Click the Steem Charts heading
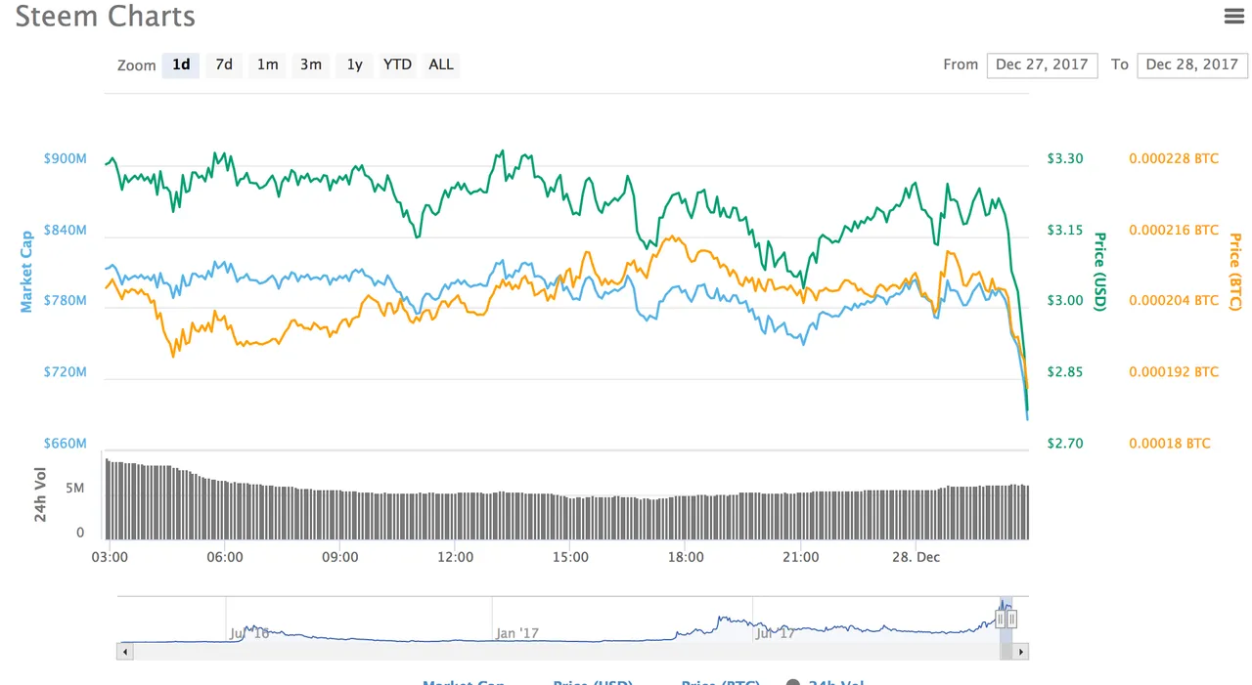Image resolution: width=1252 pixels, height=685 pixels. [106, 17]
